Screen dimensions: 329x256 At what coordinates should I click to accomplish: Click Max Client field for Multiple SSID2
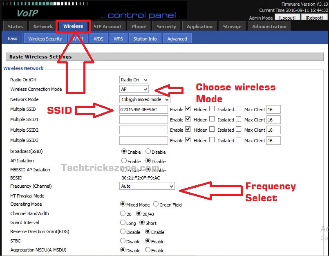(x=273, y=130)
